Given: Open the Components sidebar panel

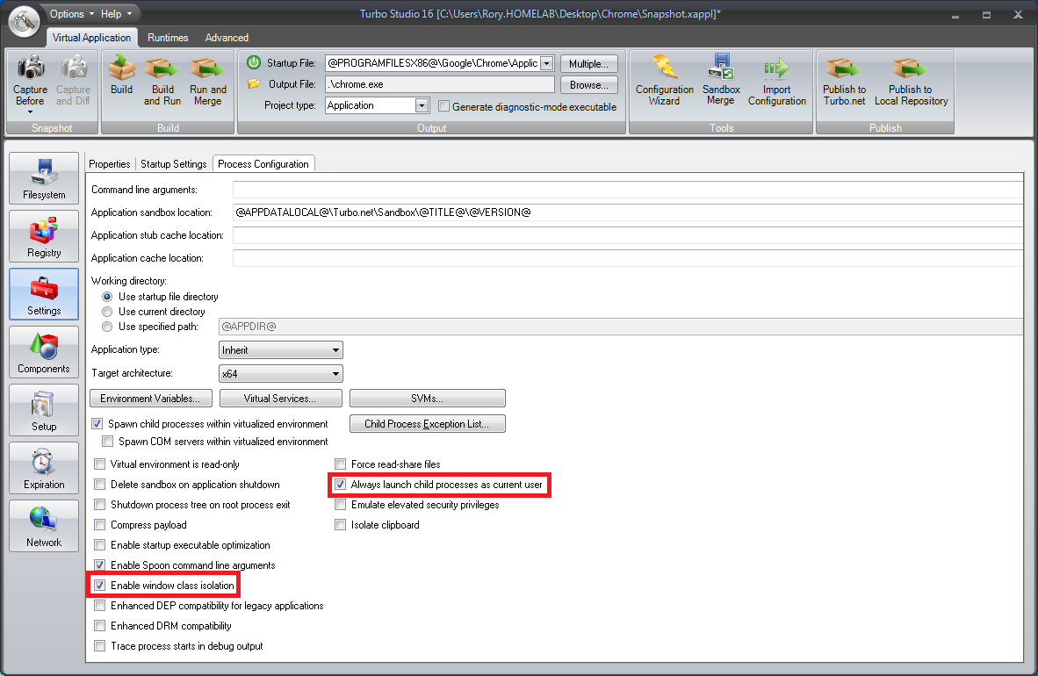Looking at the screenshot, I should click(x=44, y=352).
